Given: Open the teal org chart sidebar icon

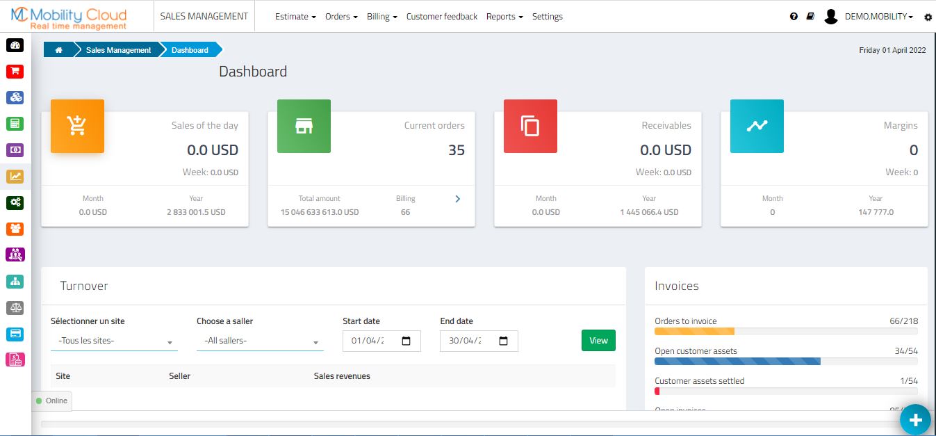Looking at the screenshot, I should [x=15, y=281].
